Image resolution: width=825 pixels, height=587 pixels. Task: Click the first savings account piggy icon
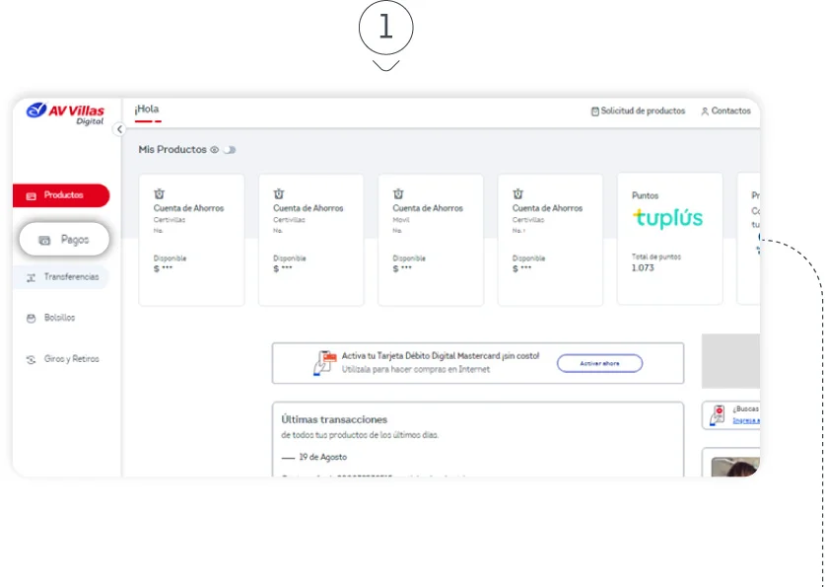[x=159, y=193]
